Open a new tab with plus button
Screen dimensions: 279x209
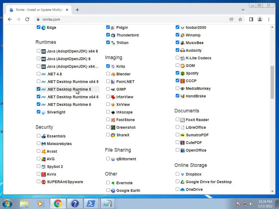pos(77,10)
